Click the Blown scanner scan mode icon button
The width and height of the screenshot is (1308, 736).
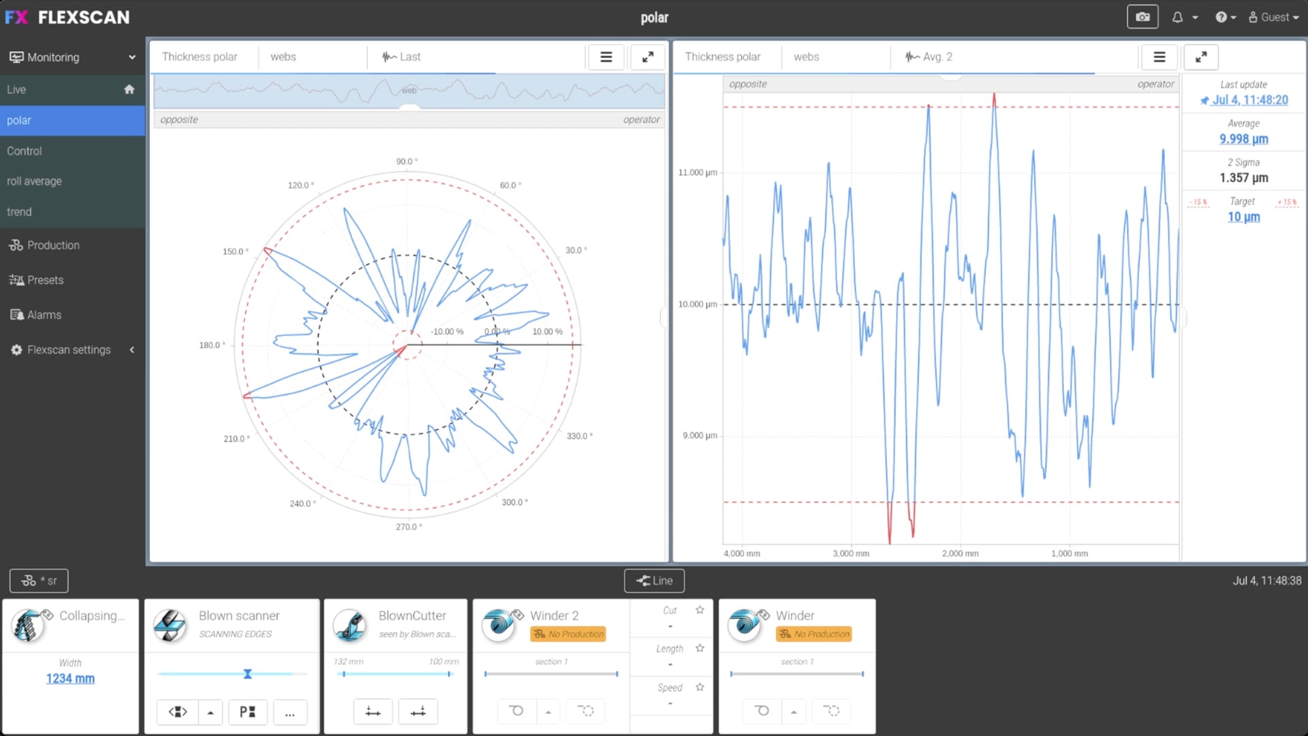tap(178, 712)
